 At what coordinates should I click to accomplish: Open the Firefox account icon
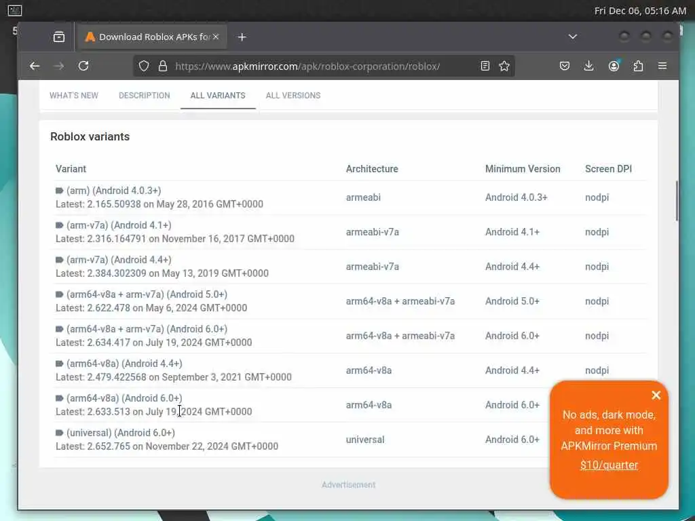point(614,66)
